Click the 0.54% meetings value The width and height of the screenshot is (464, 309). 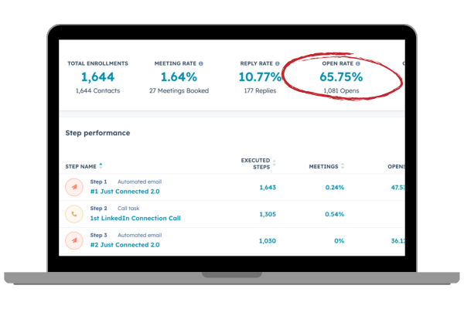click(x=335, y=214)
